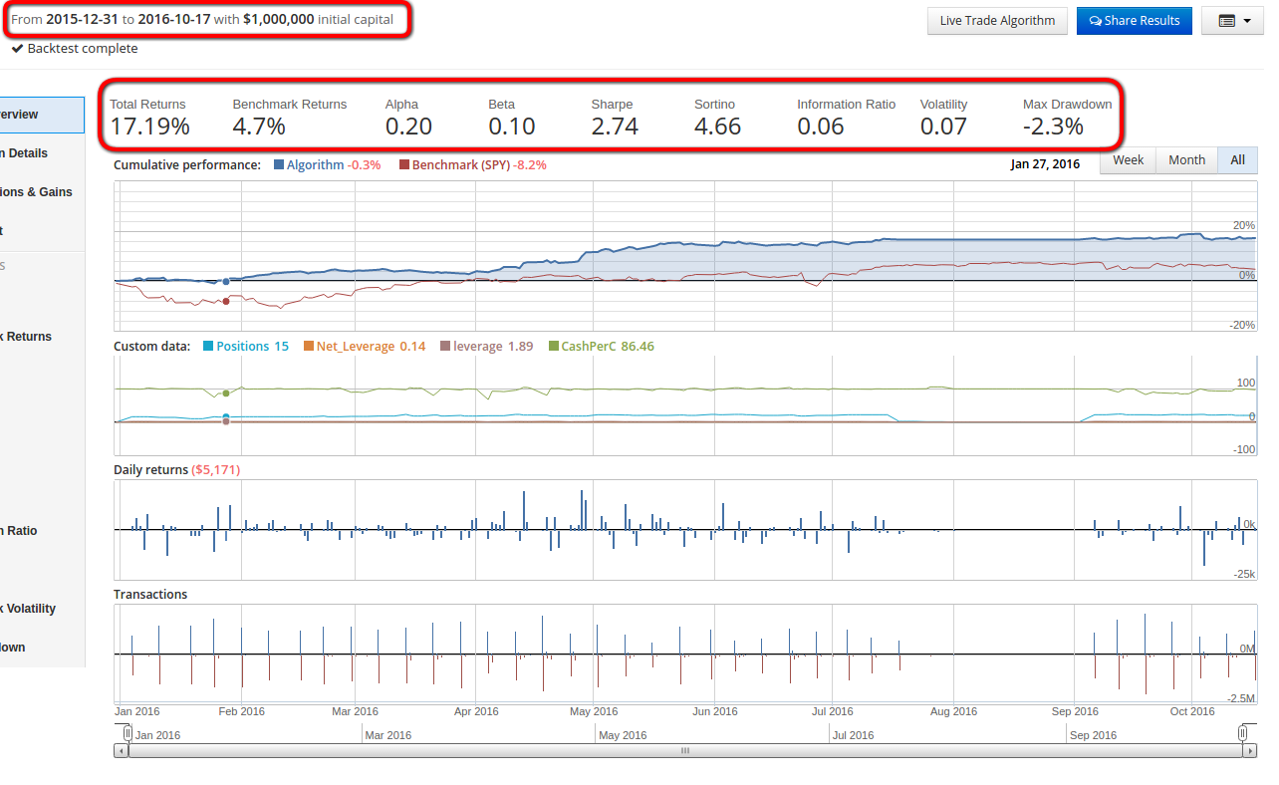Viewport: 1279px width, 785px height.
Task: Grab the right handle of the date navigator
Action: click(x=1243, y=733)
